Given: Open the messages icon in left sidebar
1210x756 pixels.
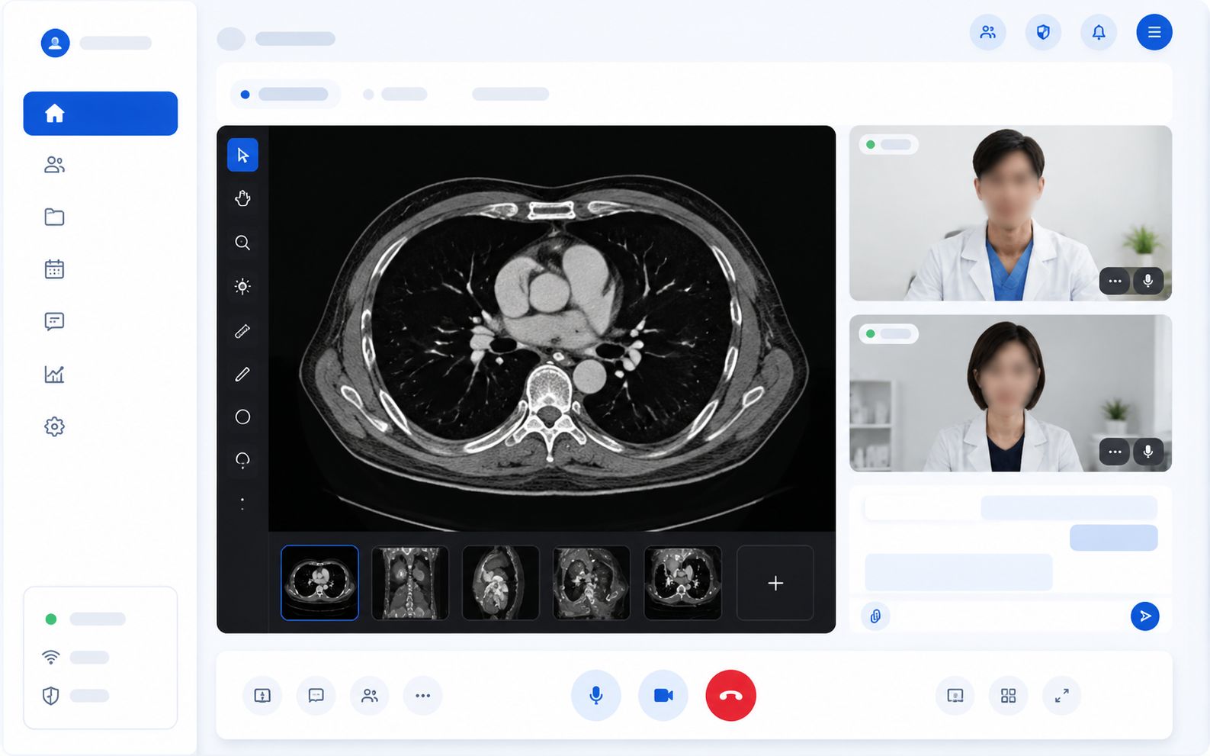Looking at the screenshot, I should tap(54, 321).
